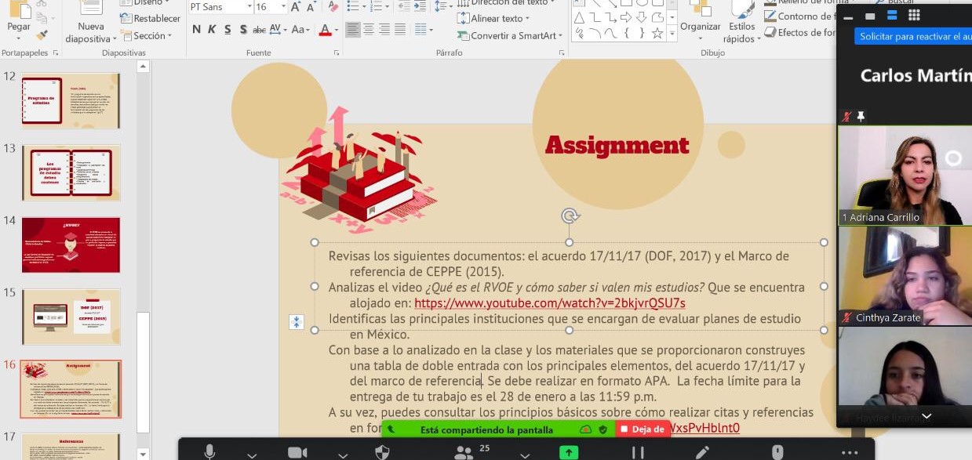Click the font color red A swatch
The width and height of the screenshot is (972, 460).
click(x=325, y=30)
